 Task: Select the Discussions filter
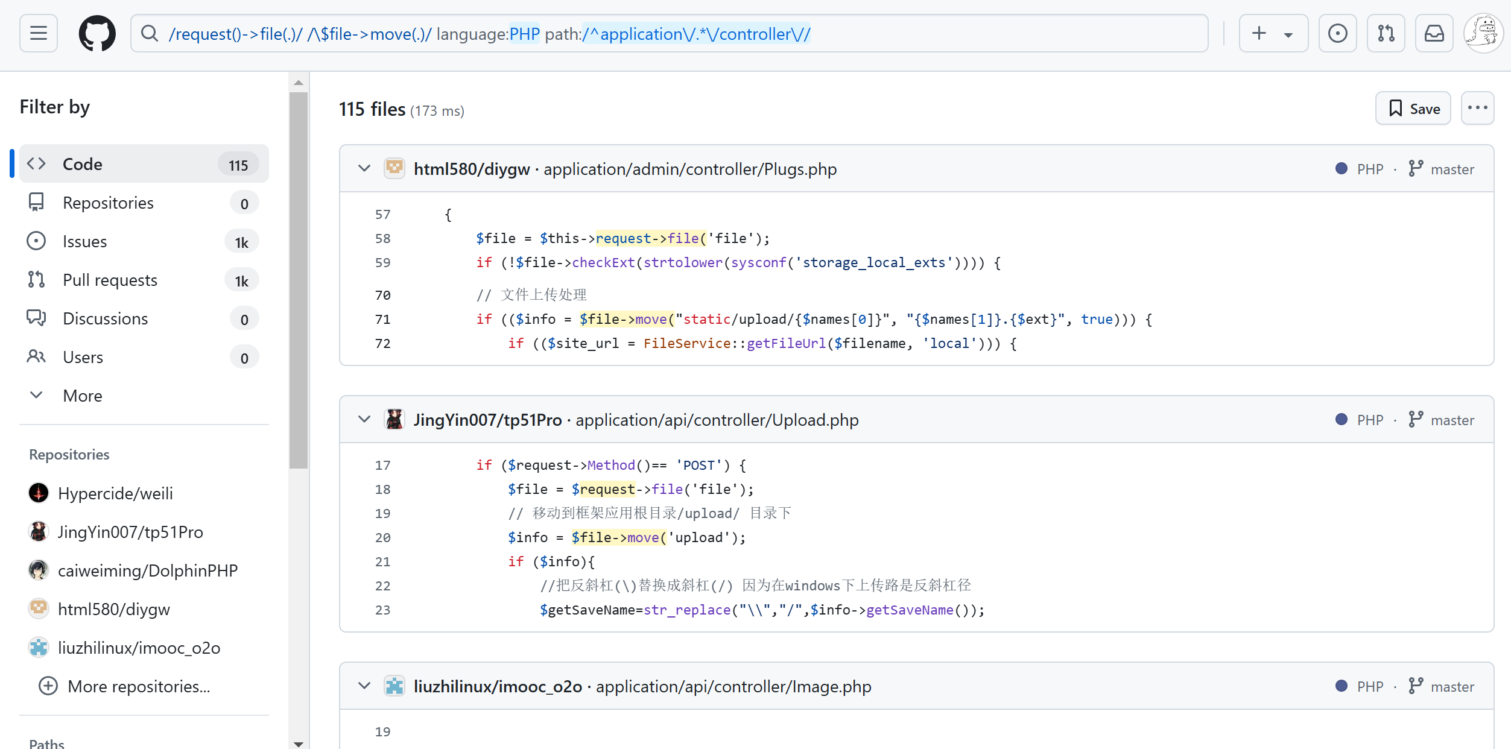click(144, 318)
